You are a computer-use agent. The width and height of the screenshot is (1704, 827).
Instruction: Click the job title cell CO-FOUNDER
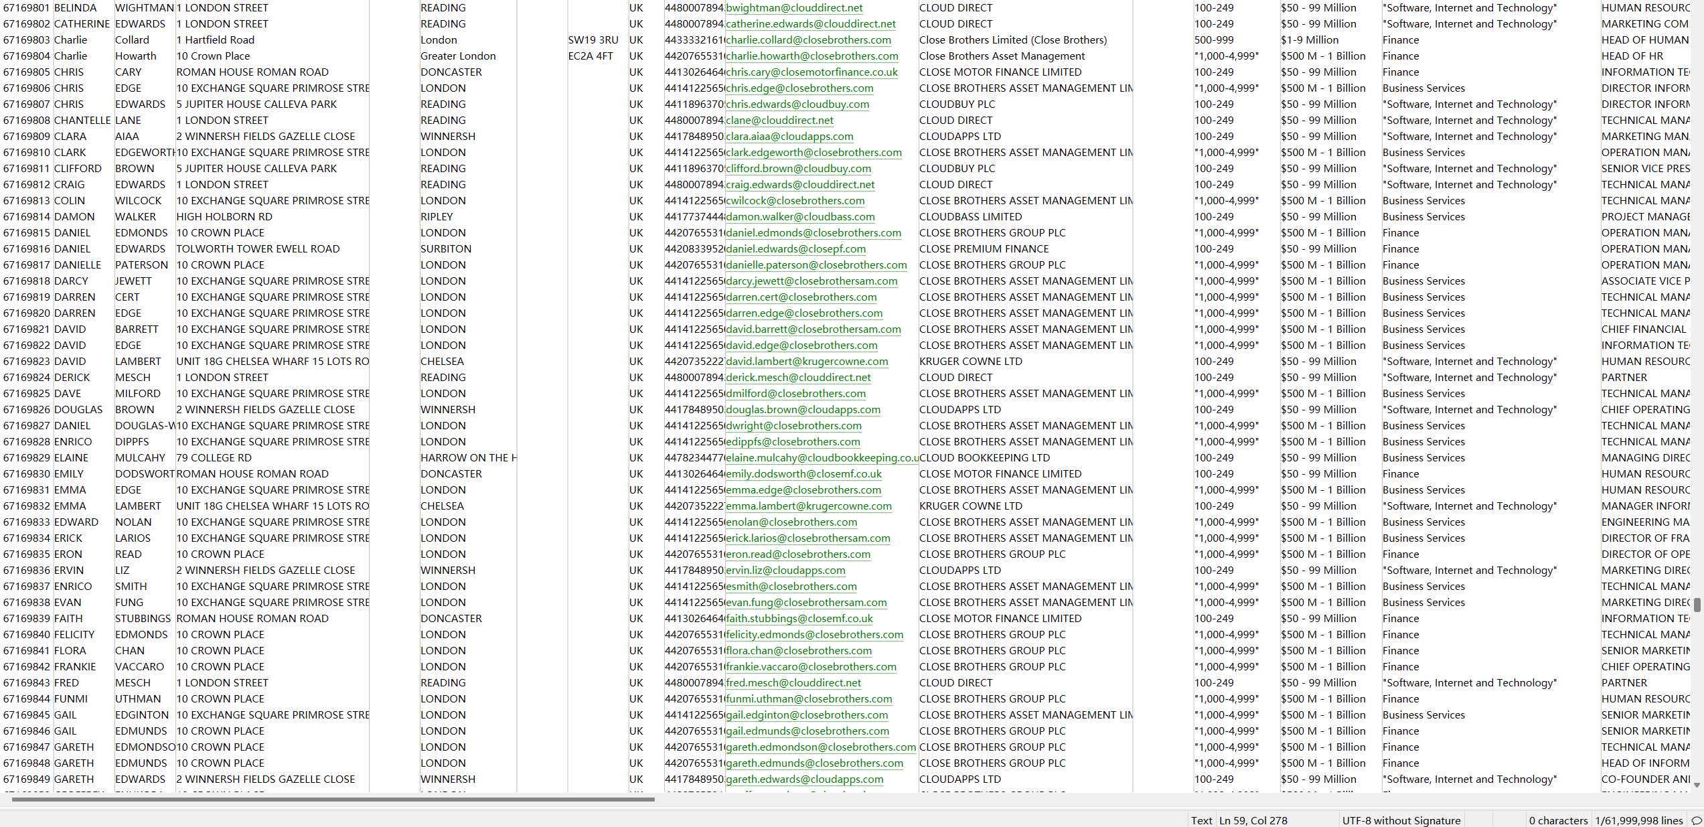pyautogui.click(x=1646, y=779)
